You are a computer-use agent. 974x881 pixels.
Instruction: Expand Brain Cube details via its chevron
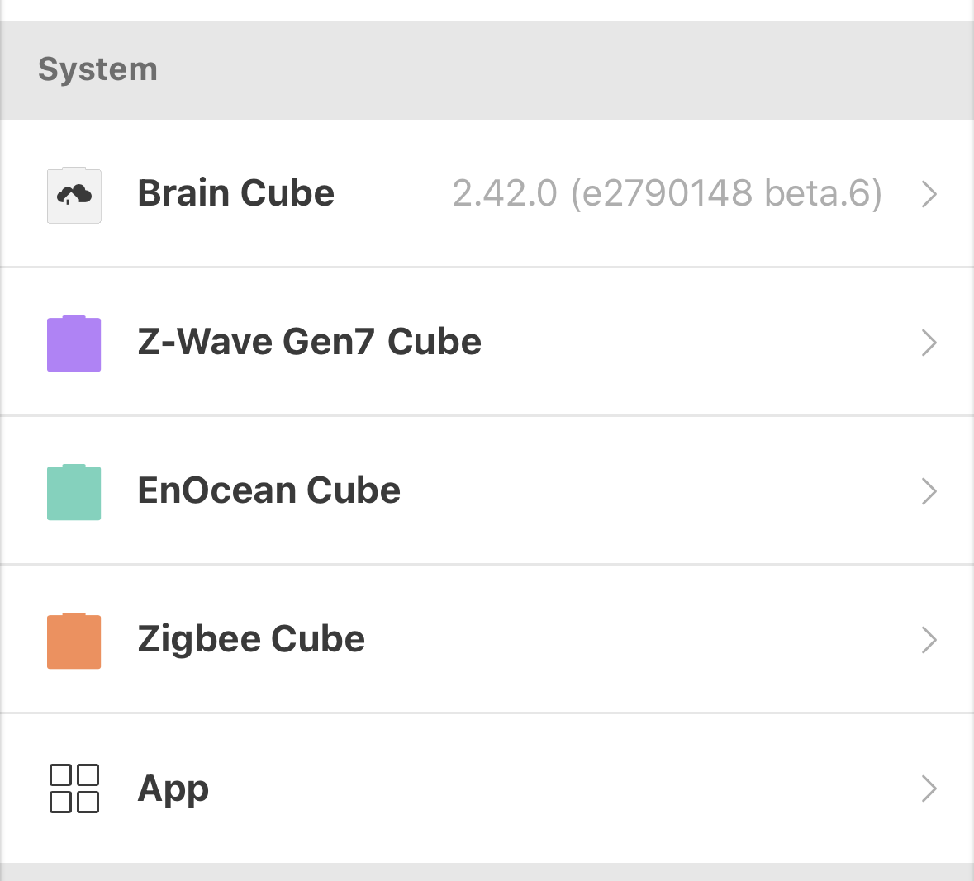point(929,194)
